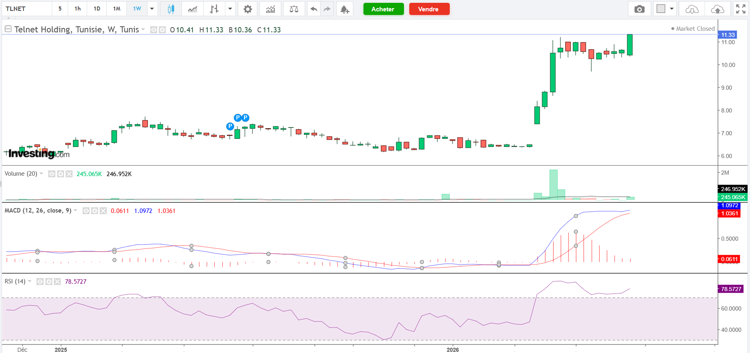Collapse the Telnet Holding legend box
This screenshot has width=750, height=353.
pyautogui.click(x=8, y=29)
